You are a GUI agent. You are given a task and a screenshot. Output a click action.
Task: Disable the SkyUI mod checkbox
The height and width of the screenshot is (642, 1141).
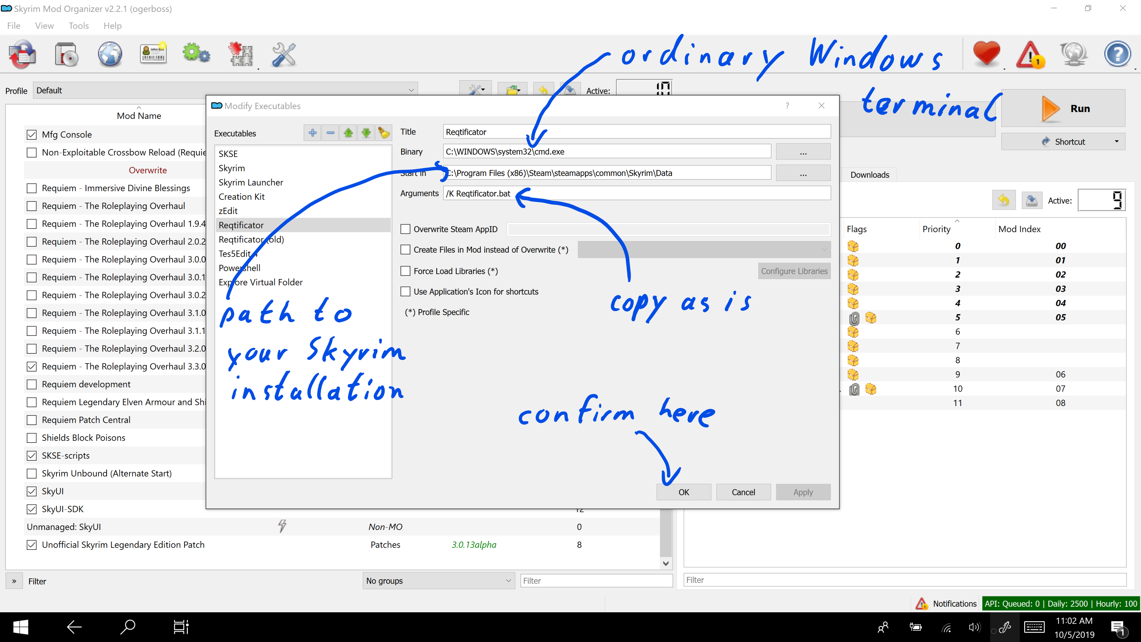[31, 491]
